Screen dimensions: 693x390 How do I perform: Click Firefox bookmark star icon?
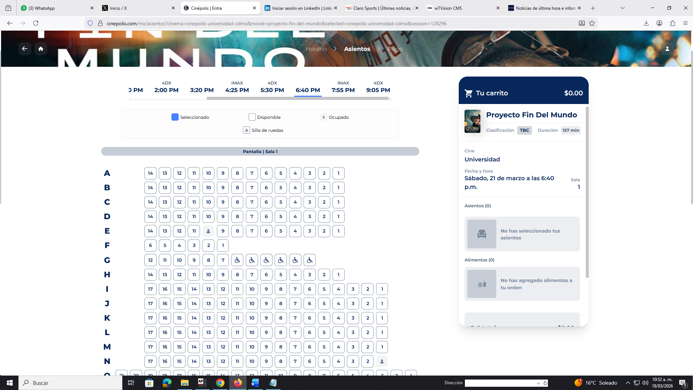(x=592, y=23)
